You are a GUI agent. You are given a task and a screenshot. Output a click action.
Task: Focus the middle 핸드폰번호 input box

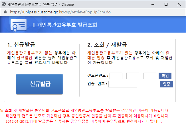pos(133,76)
